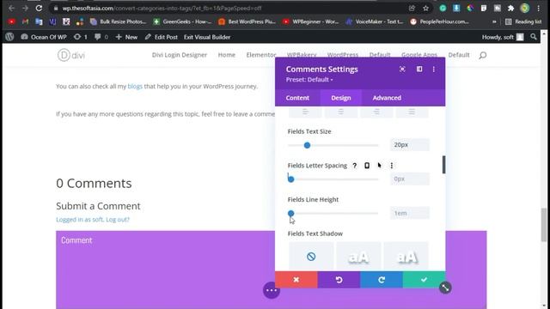This screenshot has width=550, height=309.
Task: Open the Reading list
Action: coord(523,21)
